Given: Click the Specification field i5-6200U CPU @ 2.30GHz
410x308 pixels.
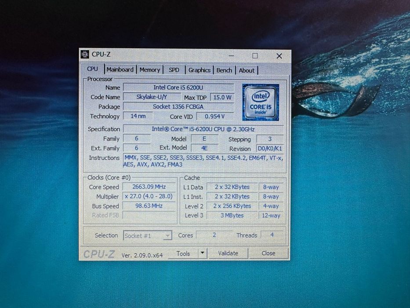Looking at the screenshot, I should coord(203,129).
